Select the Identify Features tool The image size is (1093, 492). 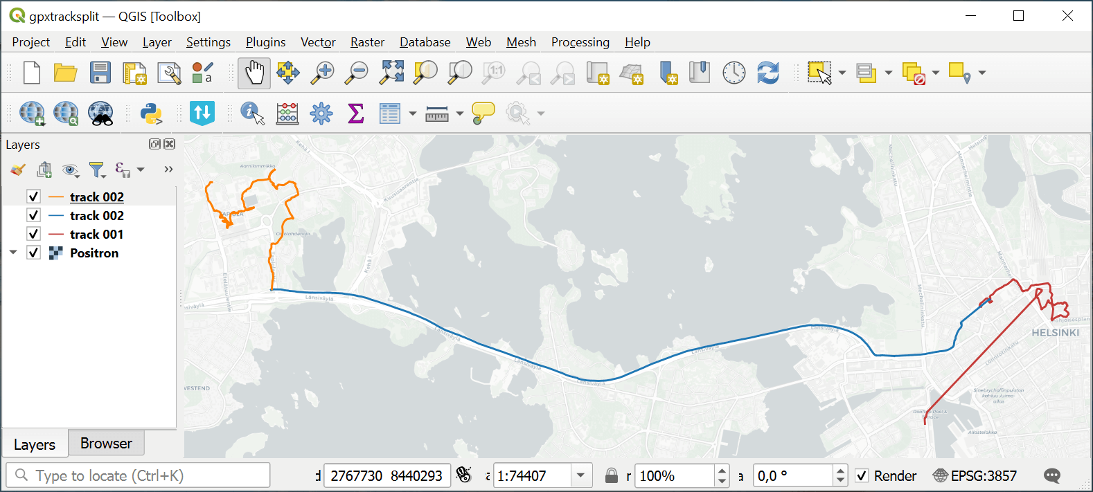252,113
